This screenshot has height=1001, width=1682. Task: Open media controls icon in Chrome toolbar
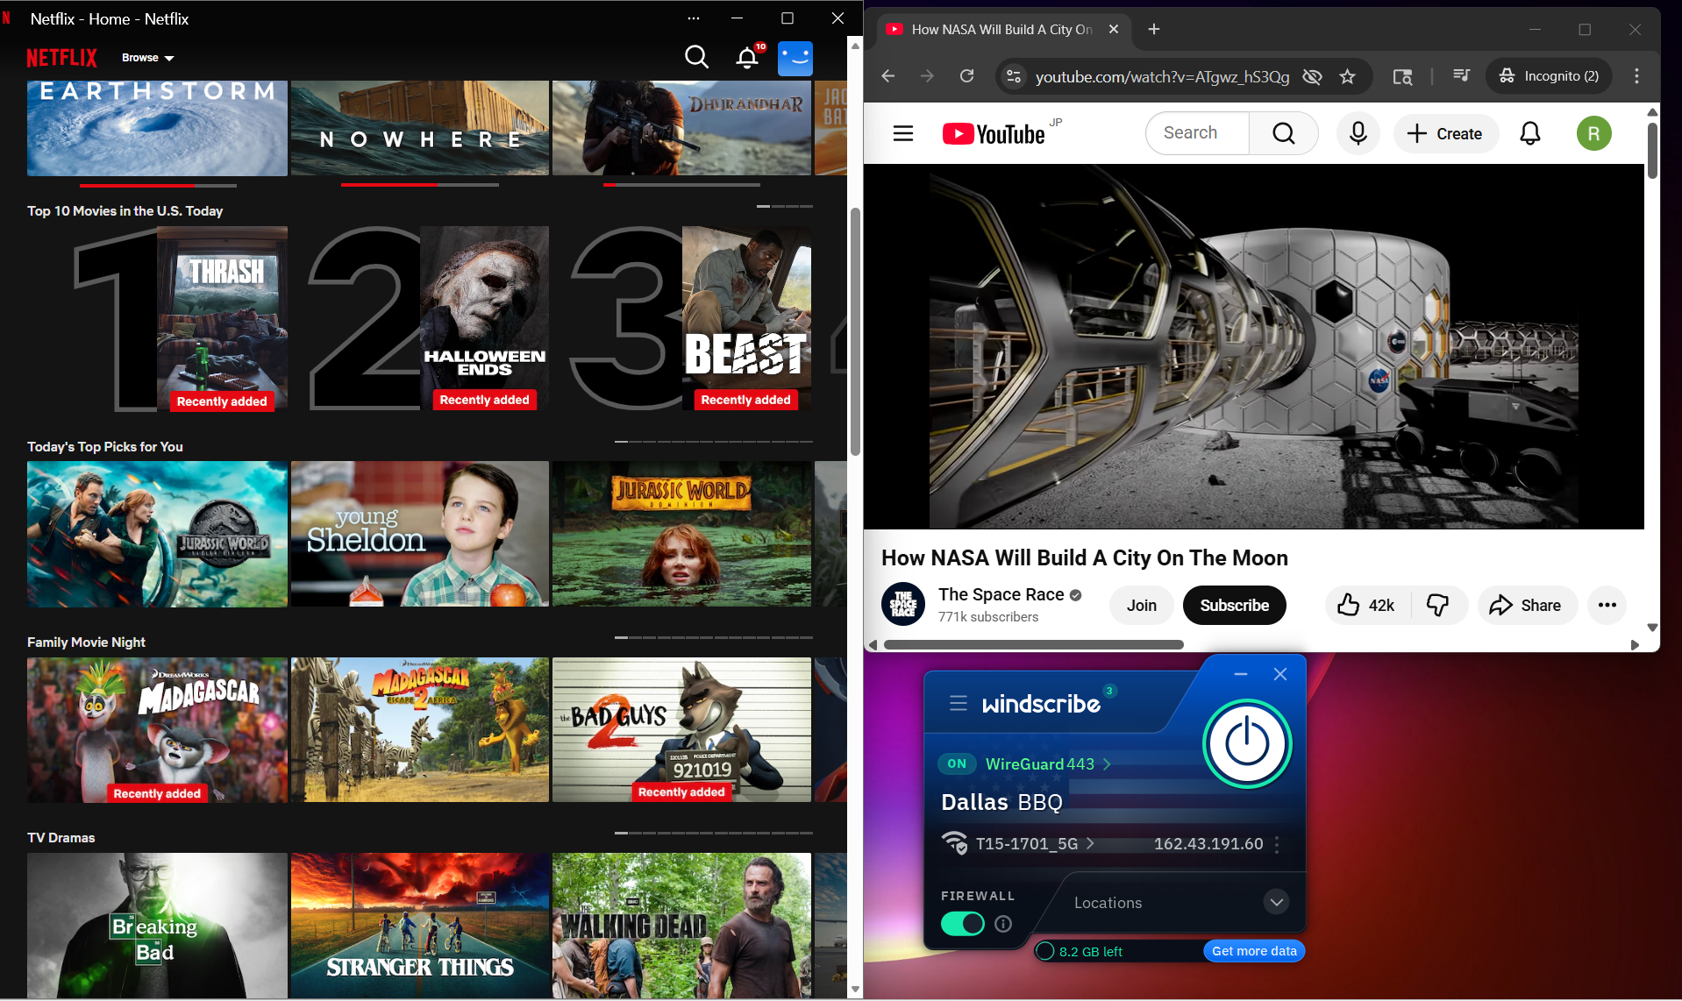coord(1461,76)
